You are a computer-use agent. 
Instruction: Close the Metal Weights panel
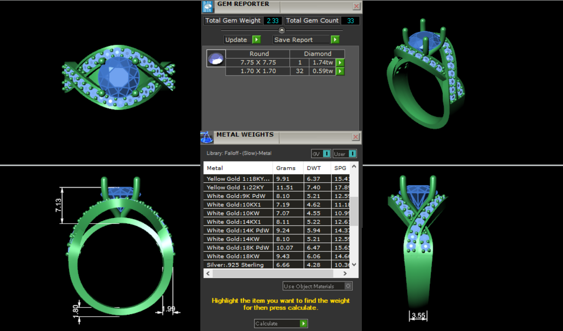coord(356,137)
